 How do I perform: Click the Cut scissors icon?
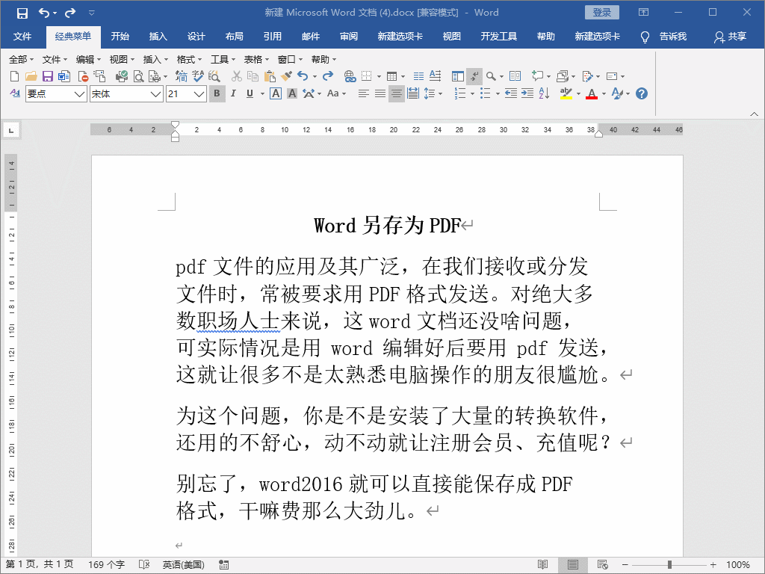(x=237, y=76)
